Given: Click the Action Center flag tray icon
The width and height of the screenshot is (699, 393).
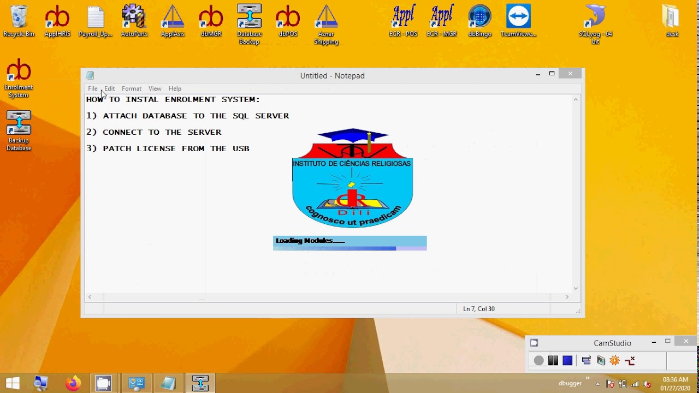Looking at the screenshot, I should click(611, 384).
